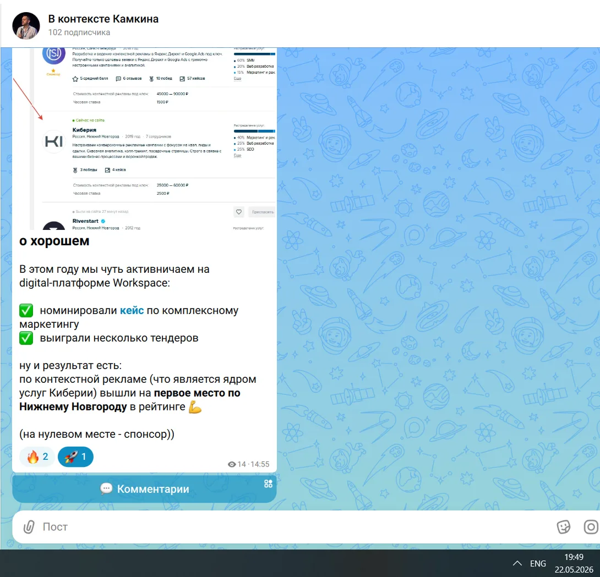Toggle the rocket reaction on the post

[75, 457]
